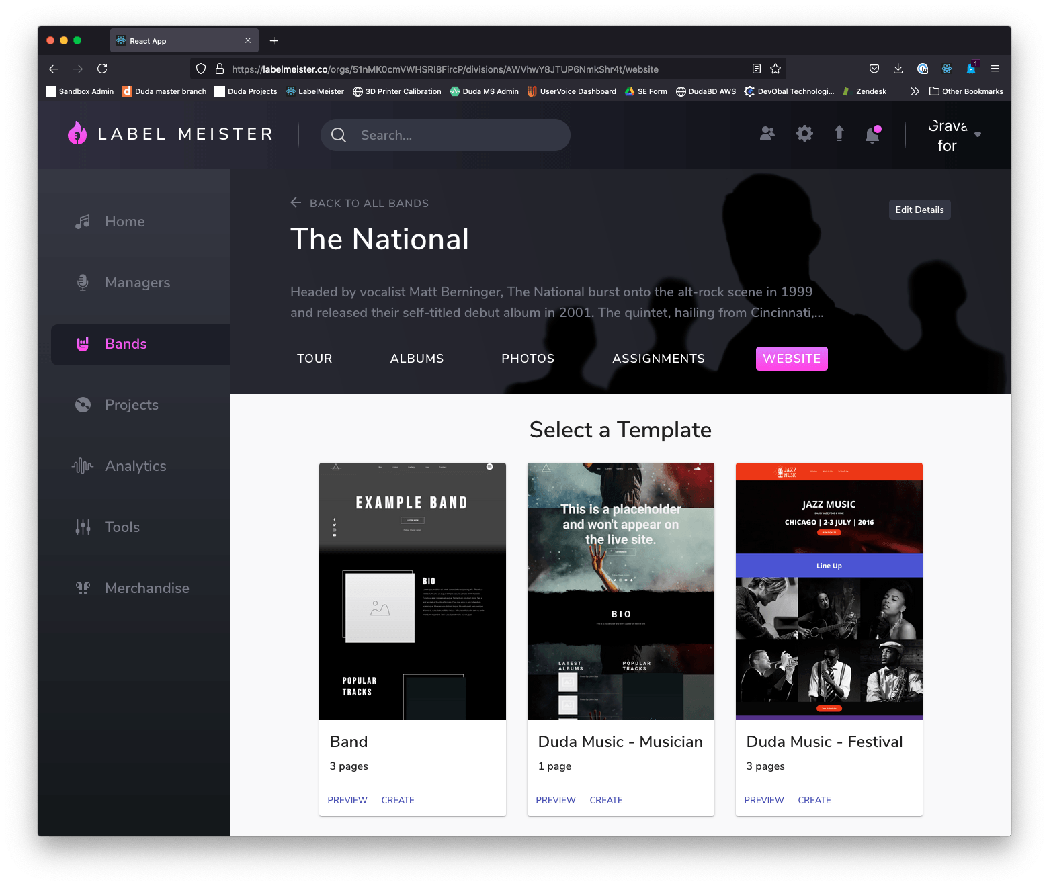Open the settings gear in header
Viewport: 1049px width, 886px height.
[804, 134]
